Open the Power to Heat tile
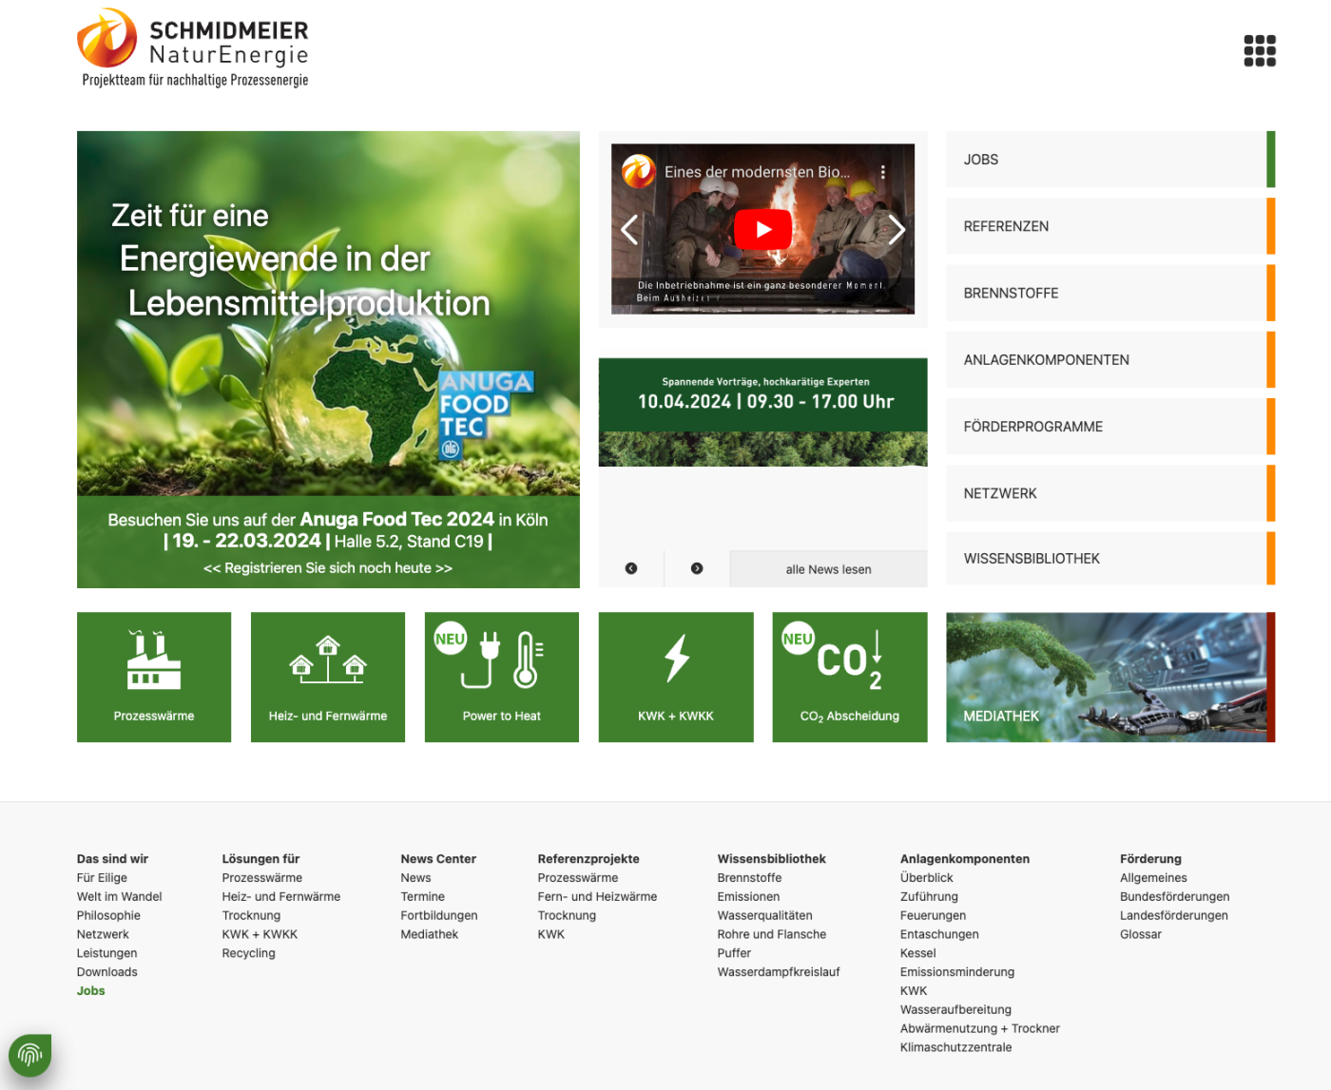 click(x=501, y=677)
